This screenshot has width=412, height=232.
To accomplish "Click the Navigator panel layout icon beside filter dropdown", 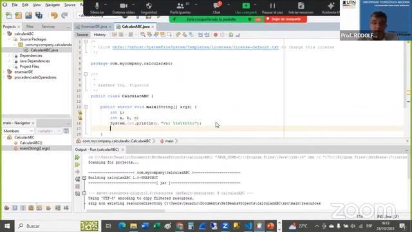I will 66,131.
